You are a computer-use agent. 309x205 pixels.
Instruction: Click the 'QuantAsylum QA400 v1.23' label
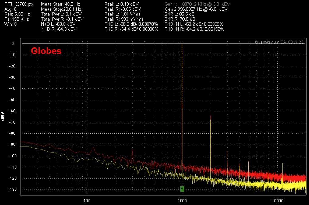[279, 42]
